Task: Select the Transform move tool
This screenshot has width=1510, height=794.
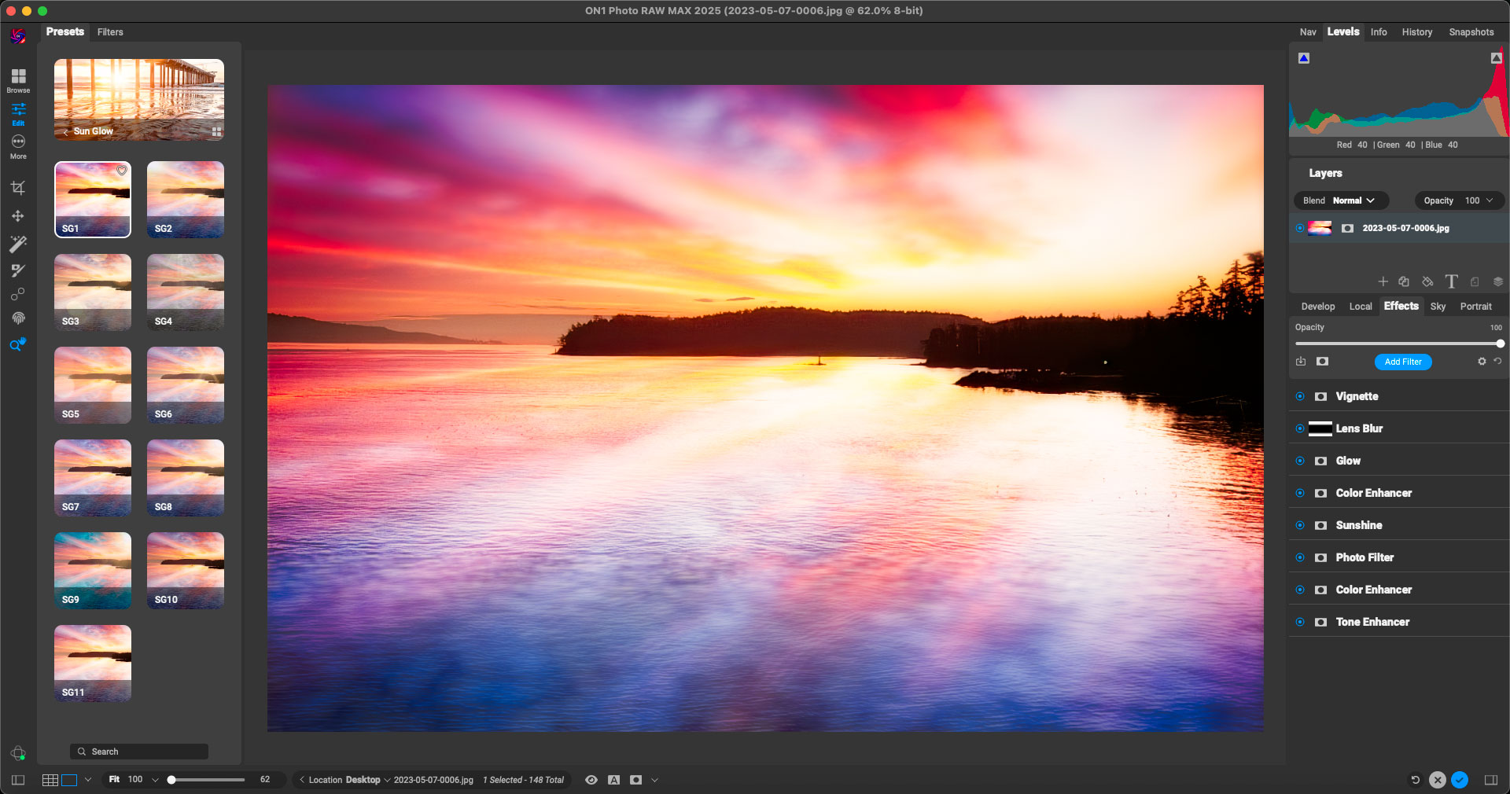Action: [x=17, y=216]
